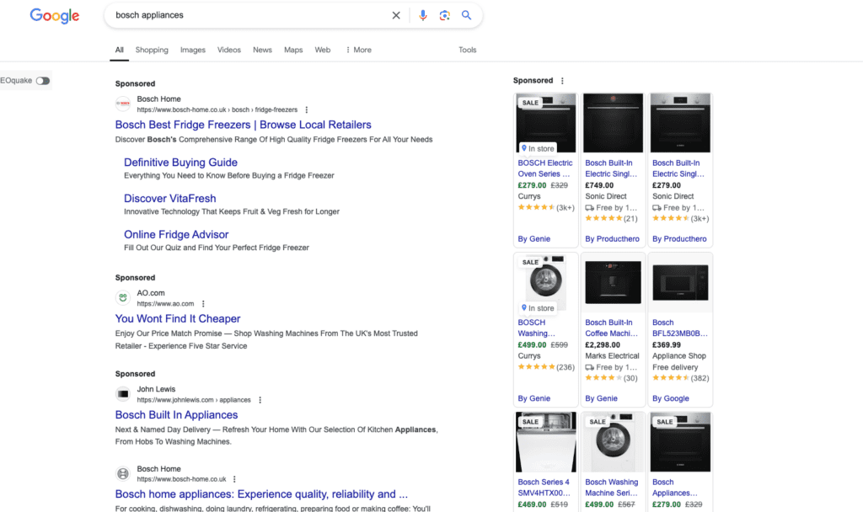Open Bosch BFL523MB0B microwave thumbnail
The image size is (863, 512).
pos(680,283)
